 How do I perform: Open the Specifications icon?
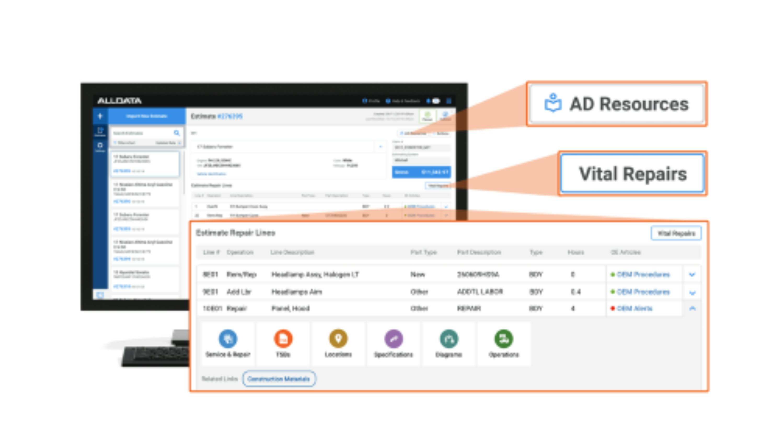tap(393, 339)
